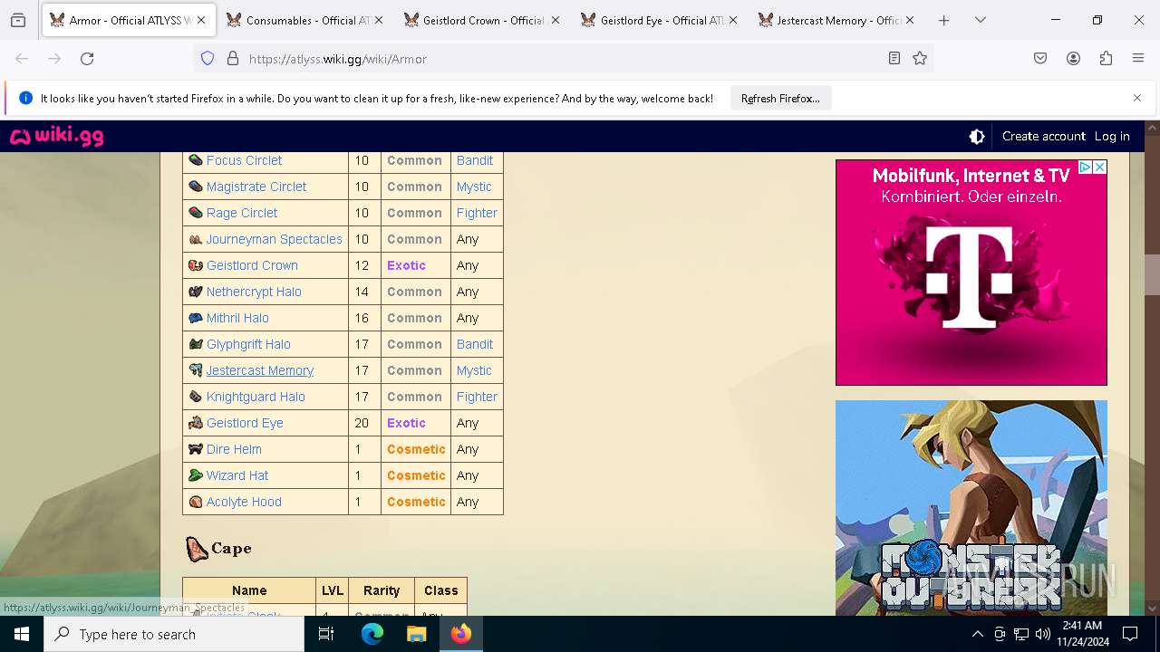Reload the page with the refresh icon
The image size is (1160, 652).
87,59
